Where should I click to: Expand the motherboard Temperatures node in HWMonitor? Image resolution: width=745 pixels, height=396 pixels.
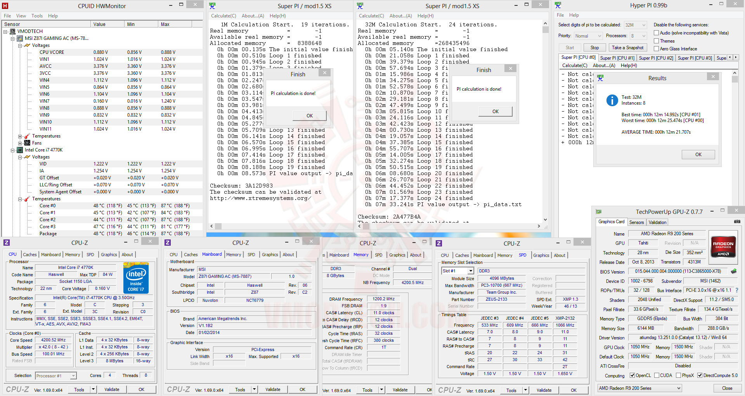pyautogui.click(x=20, y=136)
